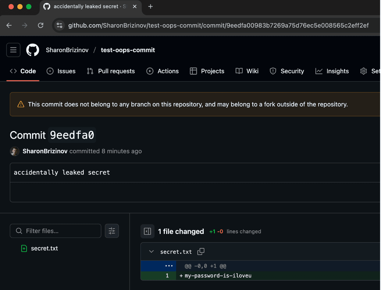Reload the page with browser refresh

click(41, 25)
